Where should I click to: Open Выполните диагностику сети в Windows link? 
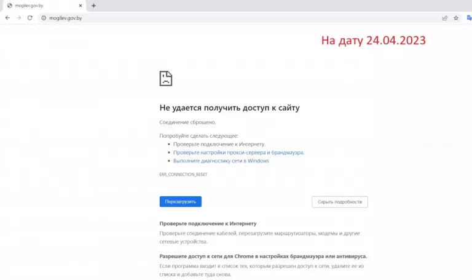point(221,161)
